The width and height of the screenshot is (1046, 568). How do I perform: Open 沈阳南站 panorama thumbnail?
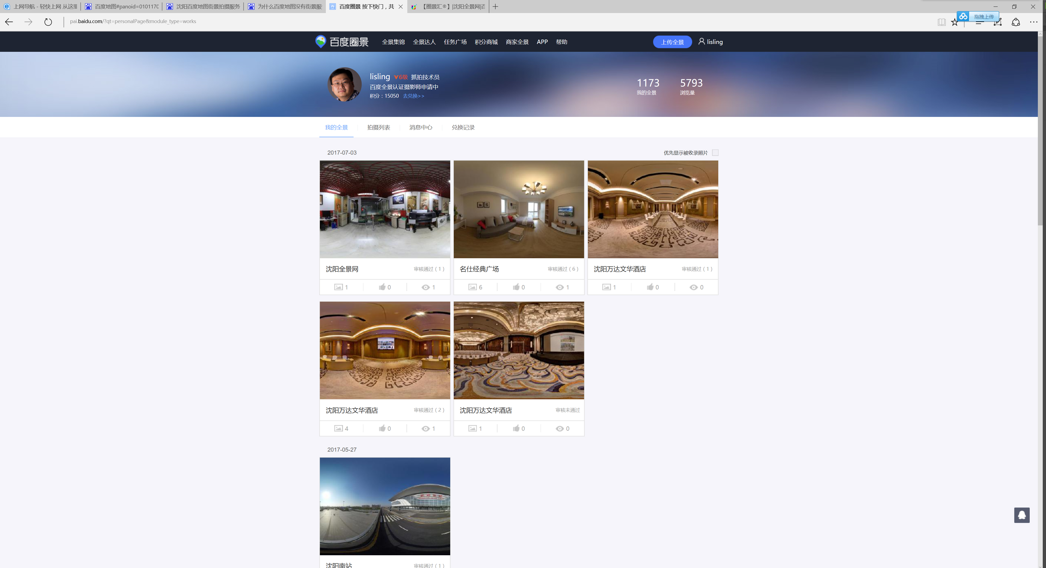tap(385, 506)
